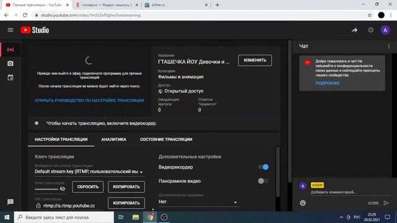Click the stream URL field rtmp://a.rtmp.youtube
Screen dimensions: 397x223
pos(69,206)
